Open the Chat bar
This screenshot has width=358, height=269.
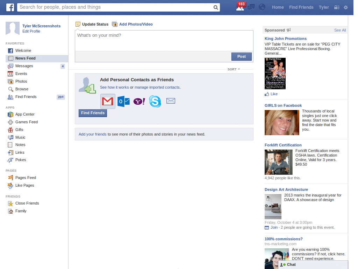click(313, 265)
